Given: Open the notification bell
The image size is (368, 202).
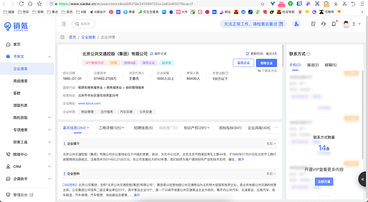Looking at the screenshot, I should (x=334, y=24).
